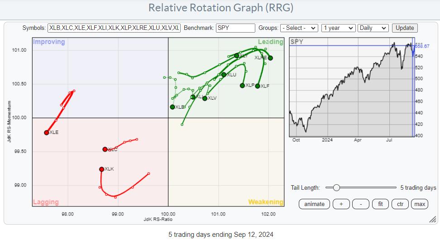Select the XLRE data point
Image resolution: width=440 pixels, height=240 pixels.
[x=270, y=58]
